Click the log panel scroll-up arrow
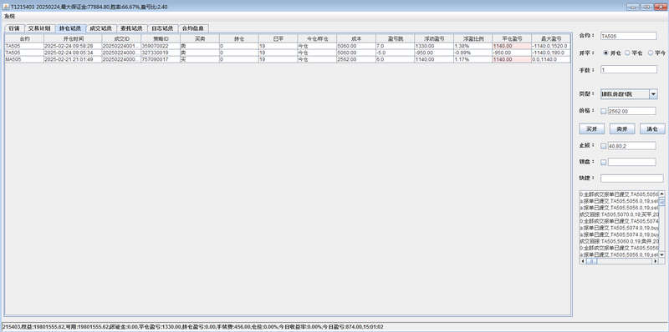This screenshot has width=669, height=332. (661, 194)
